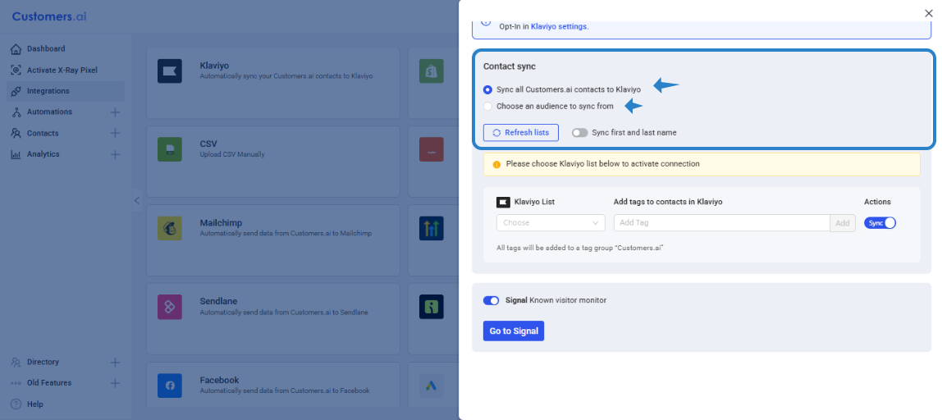Screen dimensions: 942x420
Task: Expand Automations with plus icon
Action: (x=116, y=112)
